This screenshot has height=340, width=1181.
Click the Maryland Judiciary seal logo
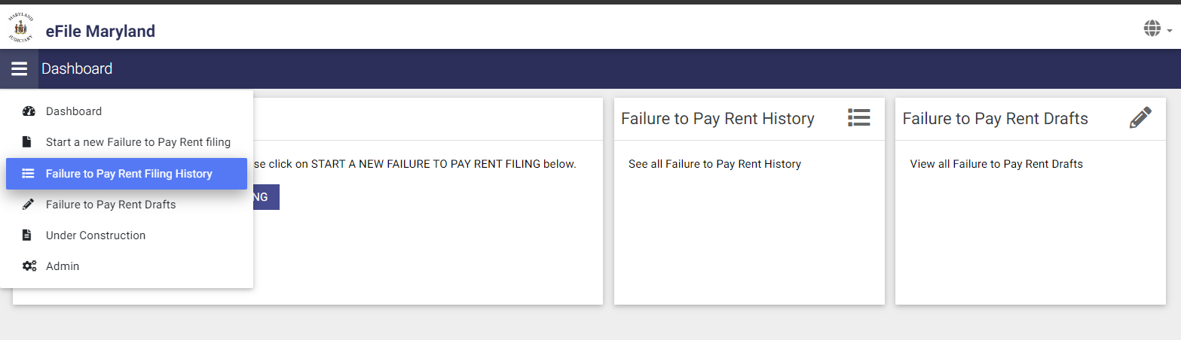coord(20,29)
